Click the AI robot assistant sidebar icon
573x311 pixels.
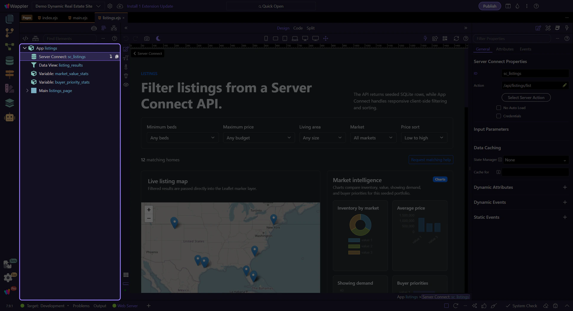pos(10,117)
